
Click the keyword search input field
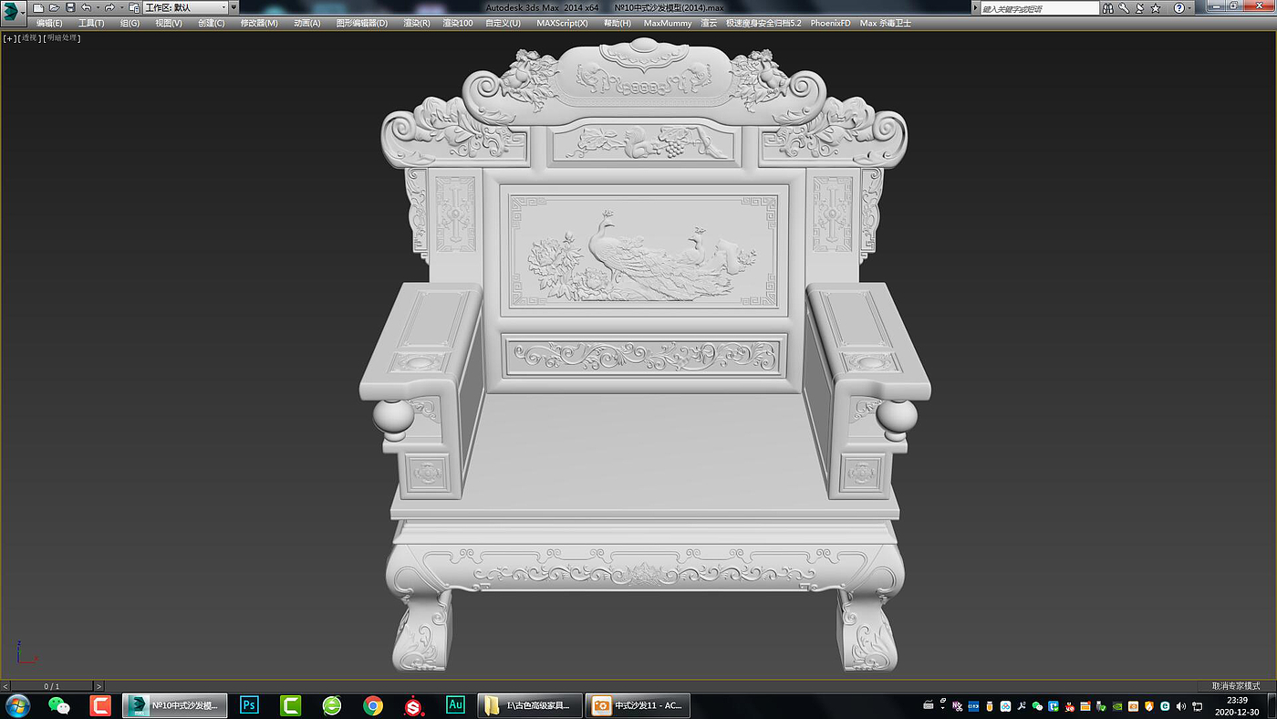pyautogui.click(x=1040, y=7)
